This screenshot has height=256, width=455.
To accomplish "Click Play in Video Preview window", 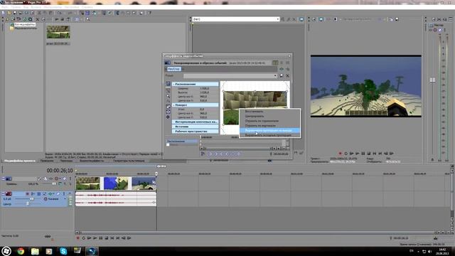I will [x=358, y=154].
